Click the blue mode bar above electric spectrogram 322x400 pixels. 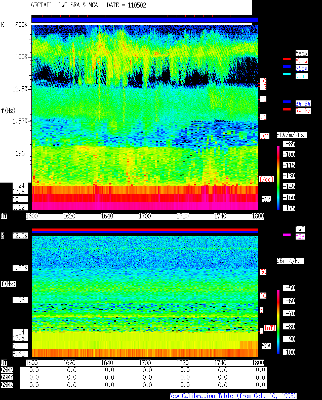click(145, 20)
